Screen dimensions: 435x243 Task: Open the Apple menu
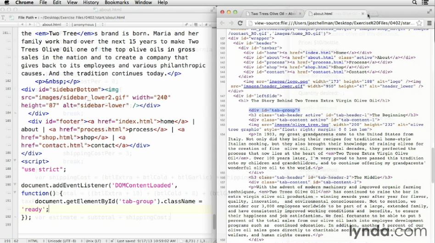[7, 2]
